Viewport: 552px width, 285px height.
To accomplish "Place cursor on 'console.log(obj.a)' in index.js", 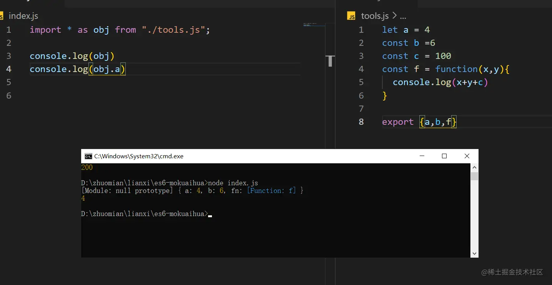I will (78, 69).
